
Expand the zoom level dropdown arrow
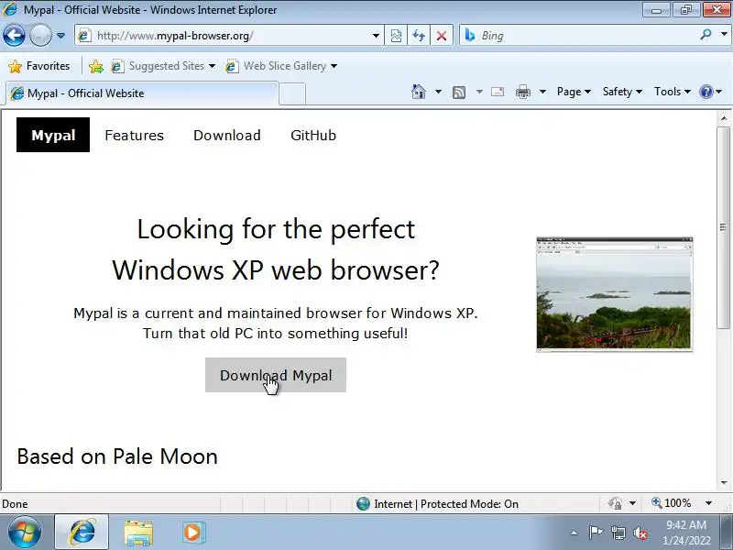(x=708, y=503)
